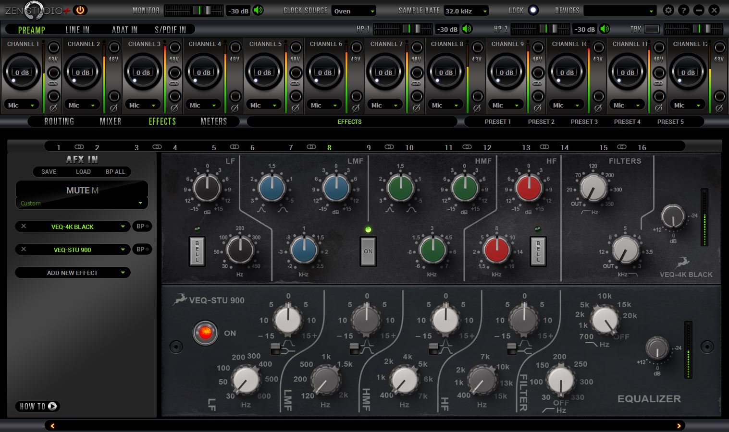729x432 pixels.
Task: Open the settings gear icon
Action: coord(668,10)
